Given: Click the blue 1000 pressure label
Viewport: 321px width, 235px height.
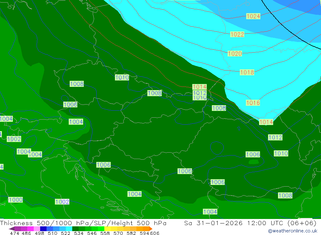Looking at the screenshot, I should coord(15,200).
